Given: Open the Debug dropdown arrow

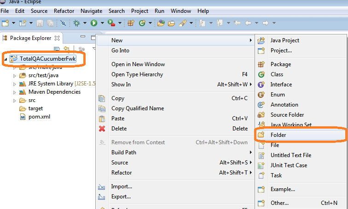Looking at the screenshot, I should (x=85, y=23).
